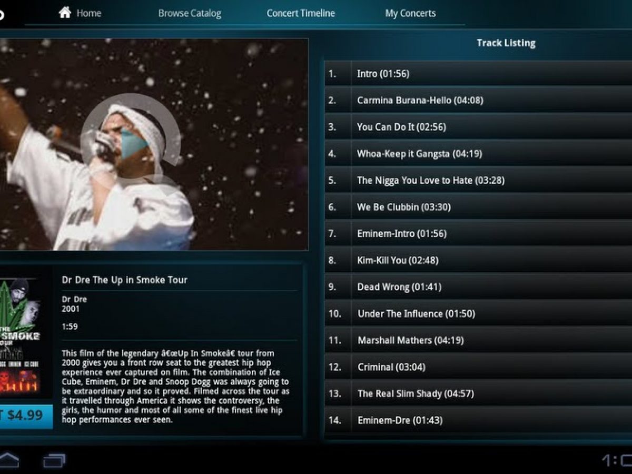Click the Home house icon

pyautogui.click(x=65, y=12)
